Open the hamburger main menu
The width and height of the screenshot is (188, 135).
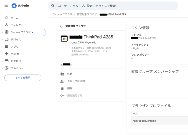(x=6, y=6)
